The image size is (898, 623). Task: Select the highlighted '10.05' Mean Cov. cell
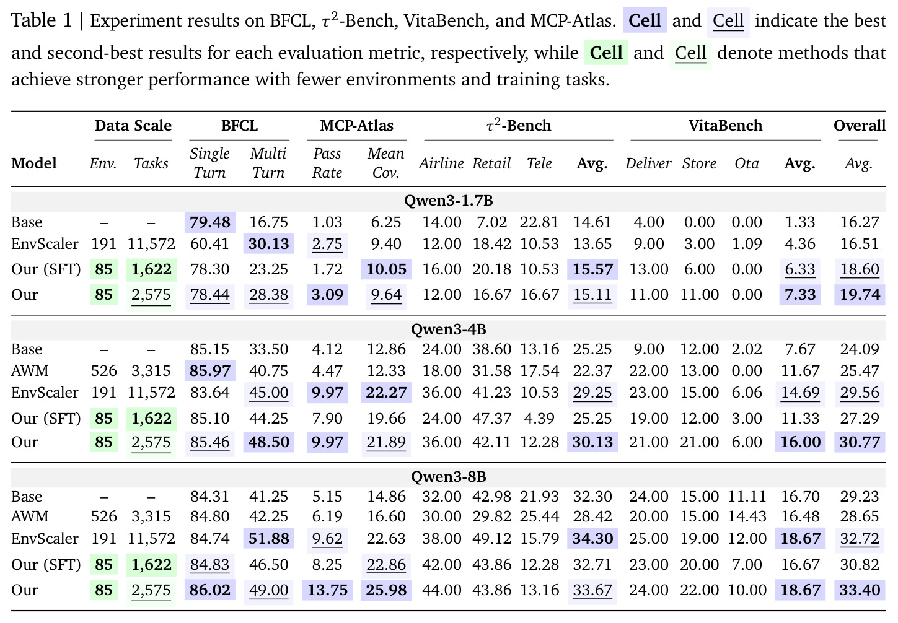tap(386, 269)
